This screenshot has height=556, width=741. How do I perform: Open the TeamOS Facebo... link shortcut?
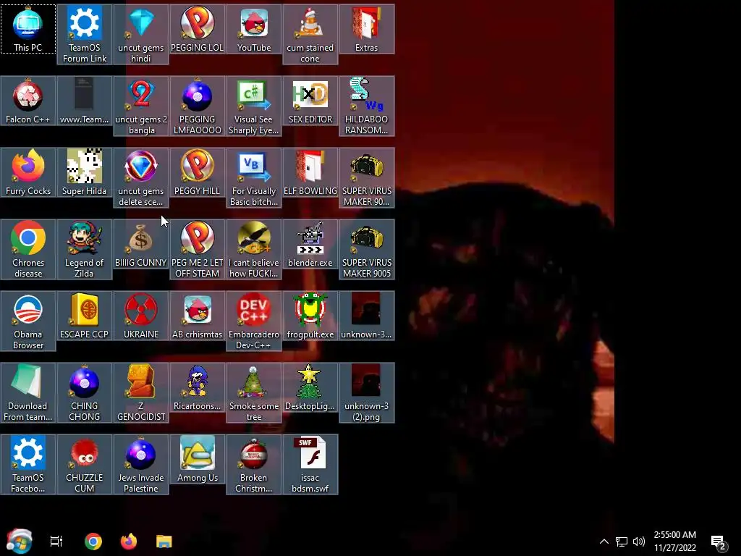pos(28,465)
